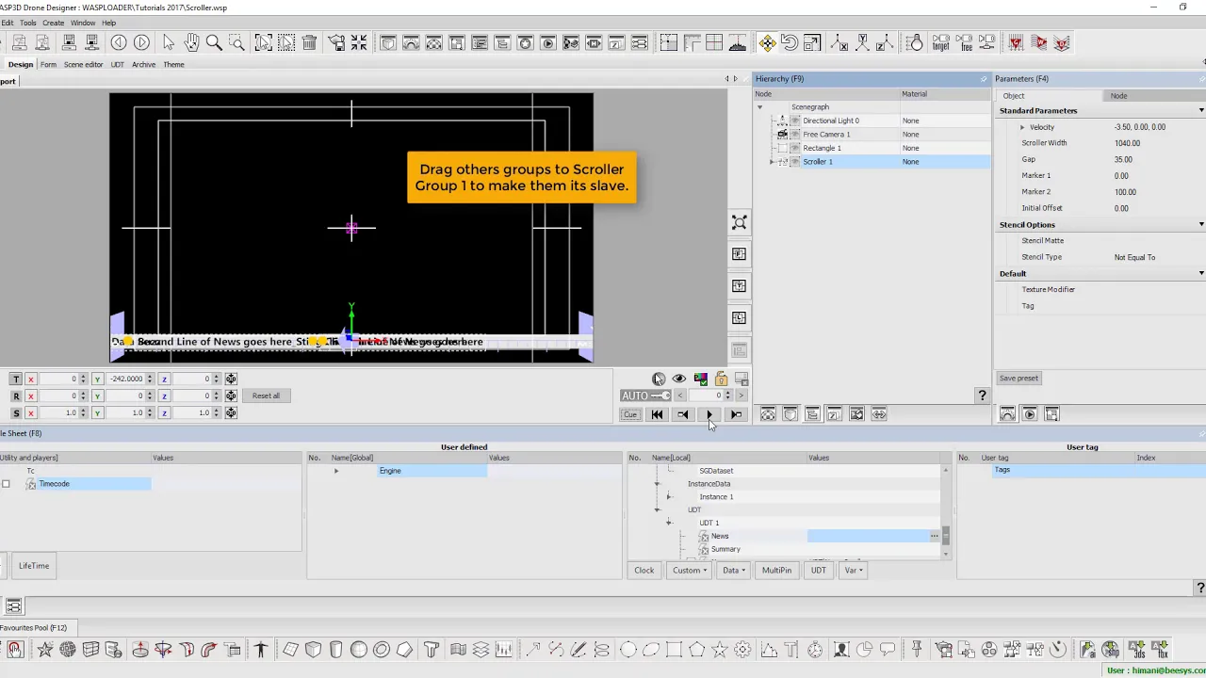1206x678 pixels.
Task: Click the LifeTime button
Action: (34, 566)
